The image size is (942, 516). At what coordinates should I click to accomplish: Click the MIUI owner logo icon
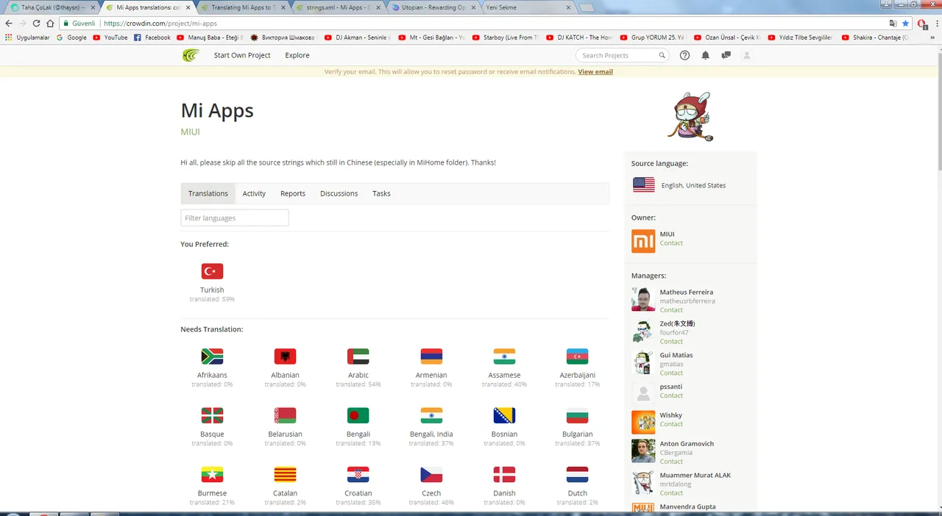pos(643,241)
